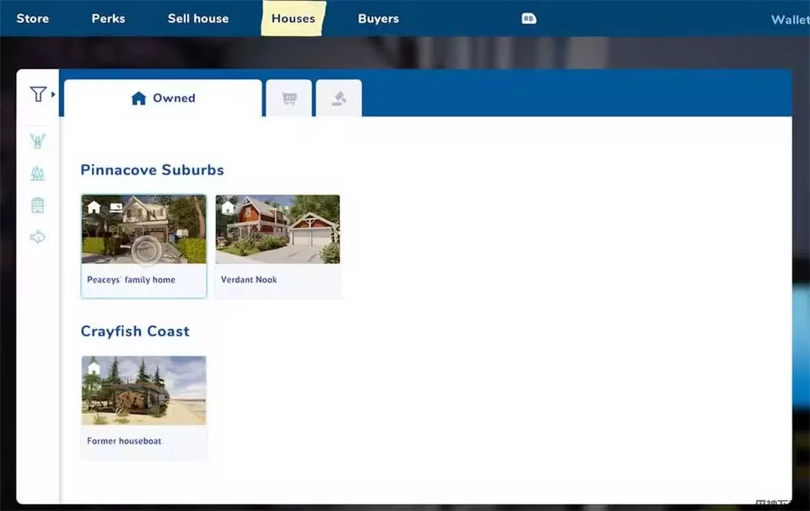The height and width of the screenshot is (511, 810).
Task: Click home badge on Verdant Nook thumbnail
Action: pyautogui.click(x=228, y=207)
